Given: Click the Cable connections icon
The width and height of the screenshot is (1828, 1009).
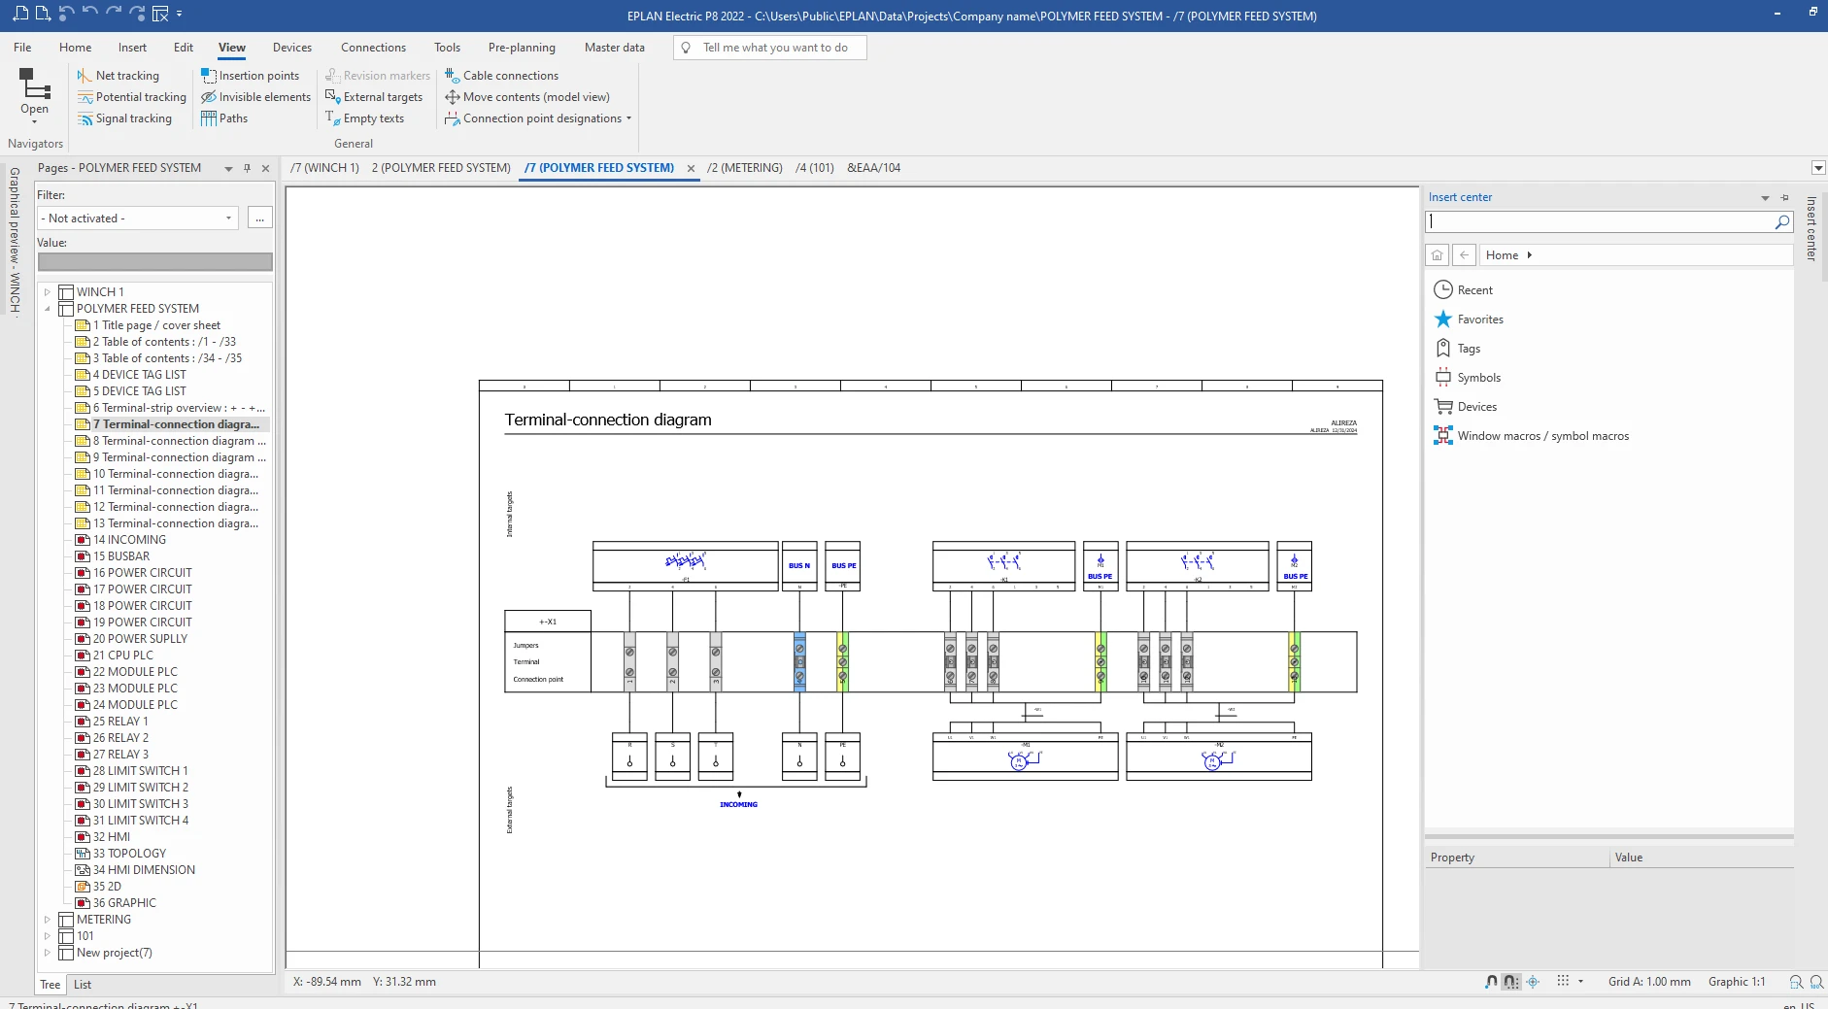Looking at the screenshot, I should (452, 75).
